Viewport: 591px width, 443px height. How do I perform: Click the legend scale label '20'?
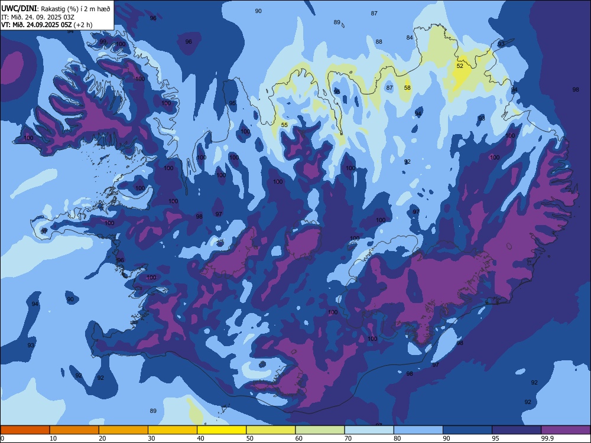102,438
